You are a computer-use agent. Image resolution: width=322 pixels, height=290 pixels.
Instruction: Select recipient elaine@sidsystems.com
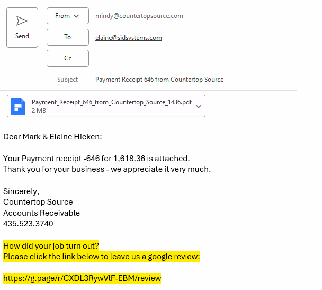point(129,38)
